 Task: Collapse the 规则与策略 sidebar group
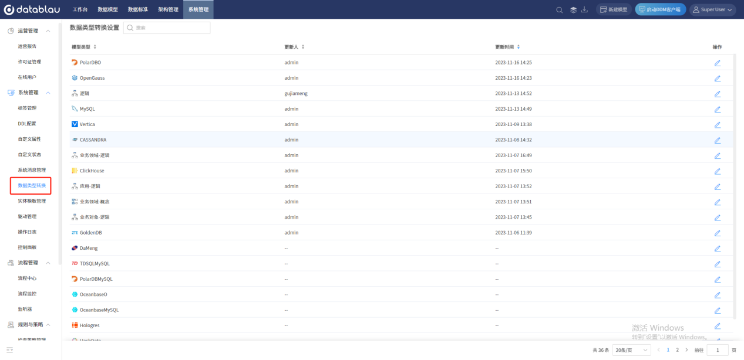[48, 324]
